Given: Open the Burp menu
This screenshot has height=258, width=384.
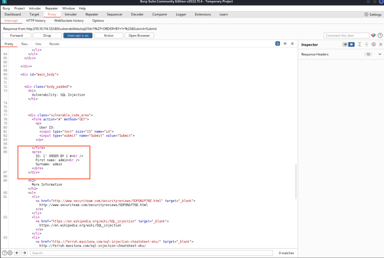Looking at the screenshot, I should point(6,8).
